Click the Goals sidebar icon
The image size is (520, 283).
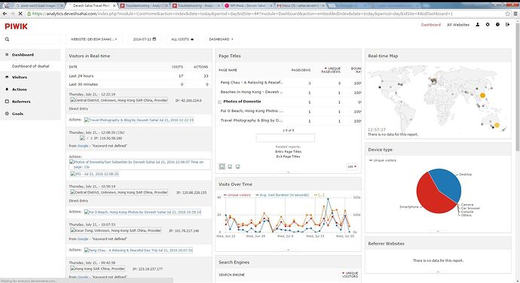[x=7, y=114]
